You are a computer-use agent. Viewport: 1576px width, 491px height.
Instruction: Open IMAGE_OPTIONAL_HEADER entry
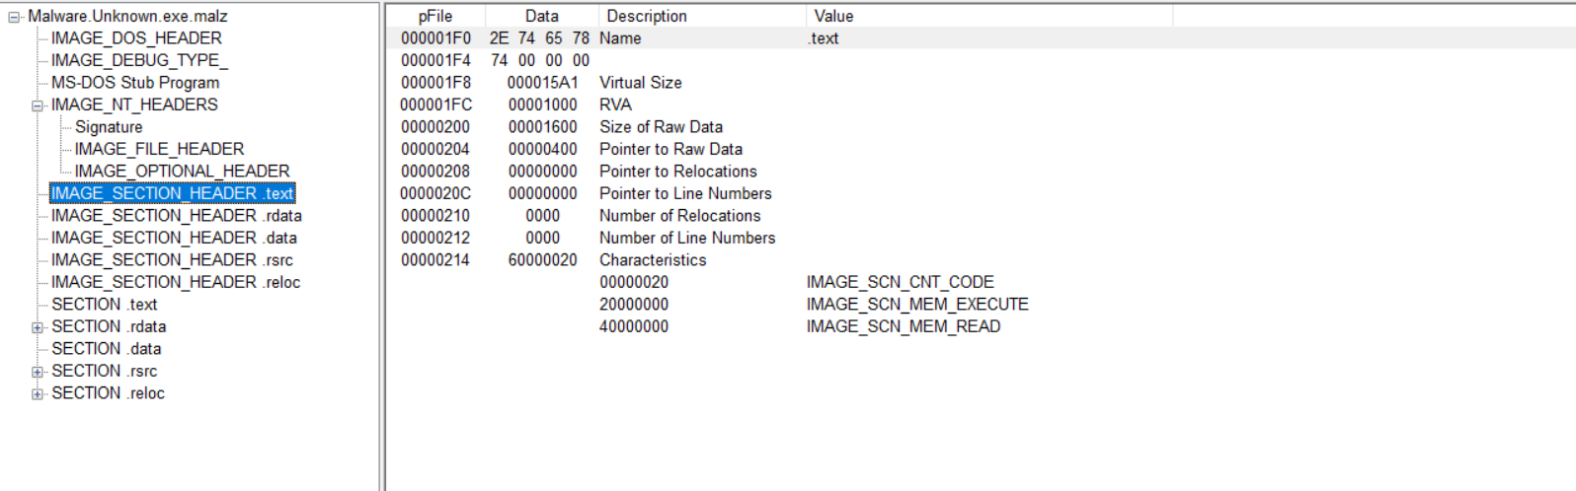point(182,172)
